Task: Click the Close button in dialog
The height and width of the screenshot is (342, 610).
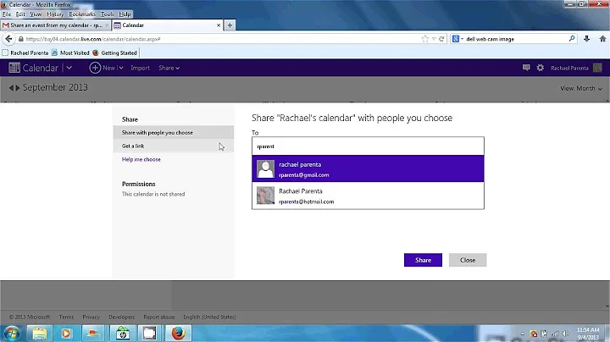Action: (468, 260)
